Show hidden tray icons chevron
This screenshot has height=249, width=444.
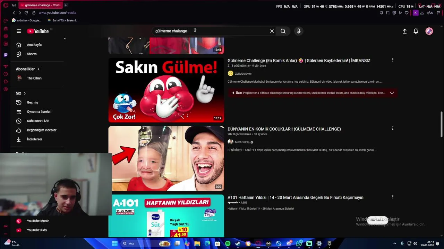(x=394, y=243)
